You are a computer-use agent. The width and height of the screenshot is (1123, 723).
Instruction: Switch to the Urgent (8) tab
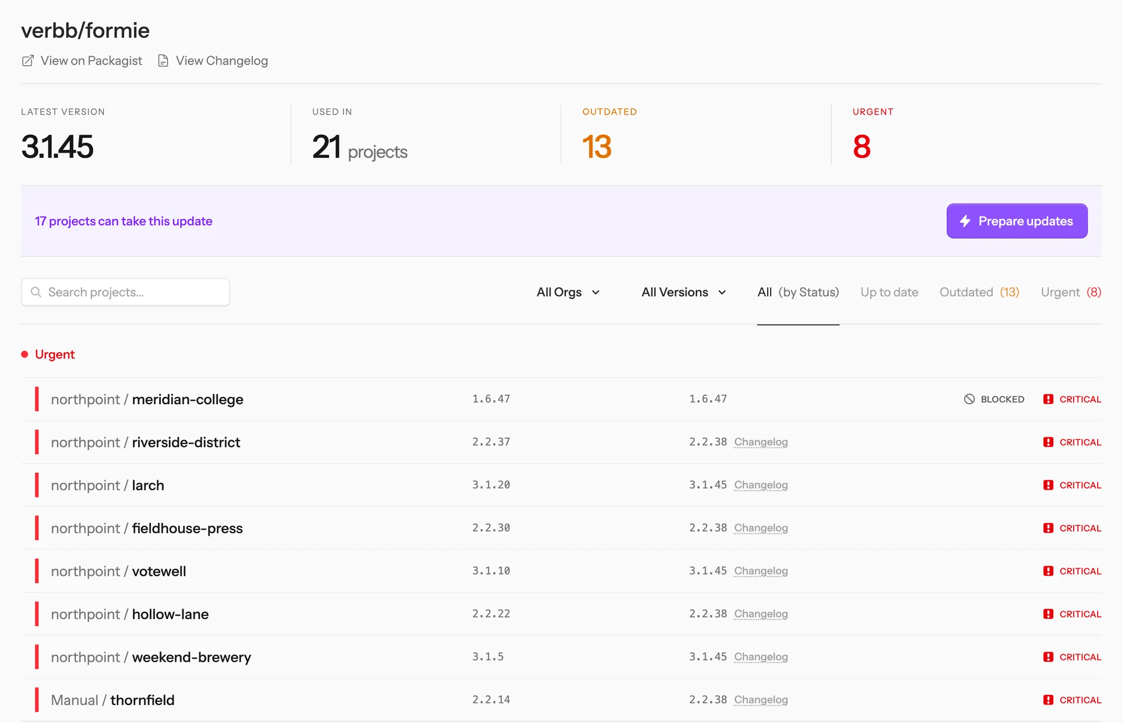(x=1071, y=292)
